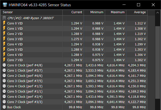Minimize the HWiNFO64 Sensor Status window
Image resolution: width=161 pixels, height=110 pixels.
(x=124, y=5)
